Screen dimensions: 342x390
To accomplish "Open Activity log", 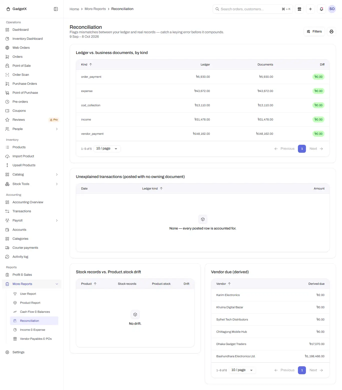I will (32, 257).
